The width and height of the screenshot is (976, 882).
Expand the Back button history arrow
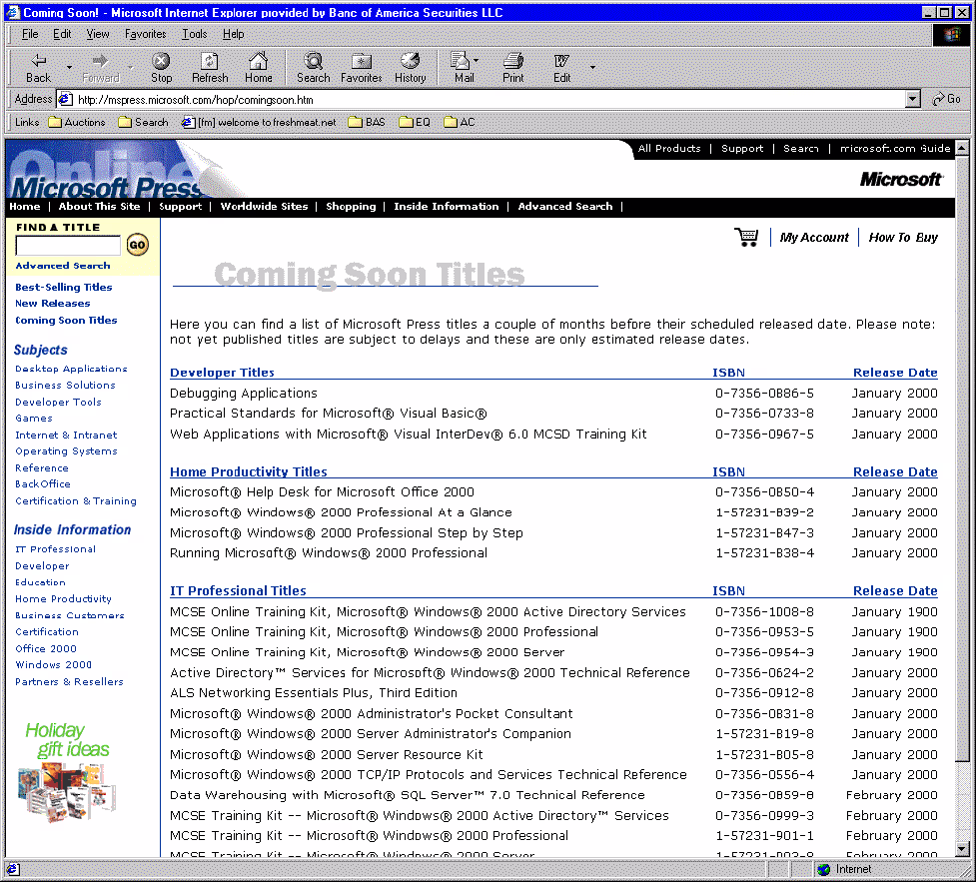pyautogui.click(x=69, y=67)
